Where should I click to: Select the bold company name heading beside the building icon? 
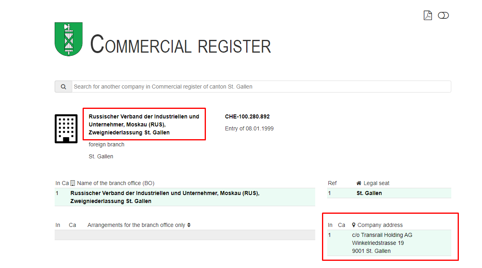(144, 124)
